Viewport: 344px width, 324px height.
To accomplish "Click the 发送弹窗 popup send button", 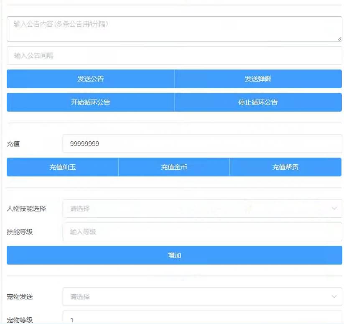I will point(258,79).
